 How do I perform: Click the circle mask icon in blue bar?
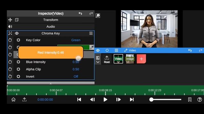pyautogui.click(x=107, y=50)
